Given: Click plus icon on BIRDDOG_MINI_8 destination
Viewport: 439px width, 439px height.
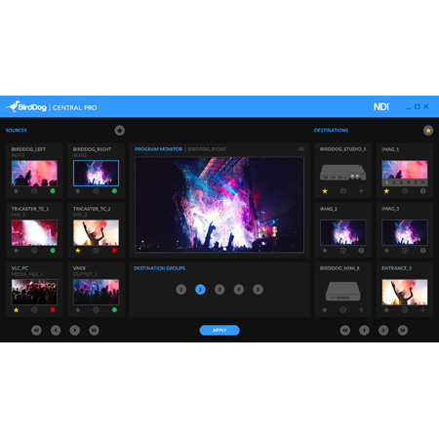Looking at the screenshot, I should (x=361, y=310).
